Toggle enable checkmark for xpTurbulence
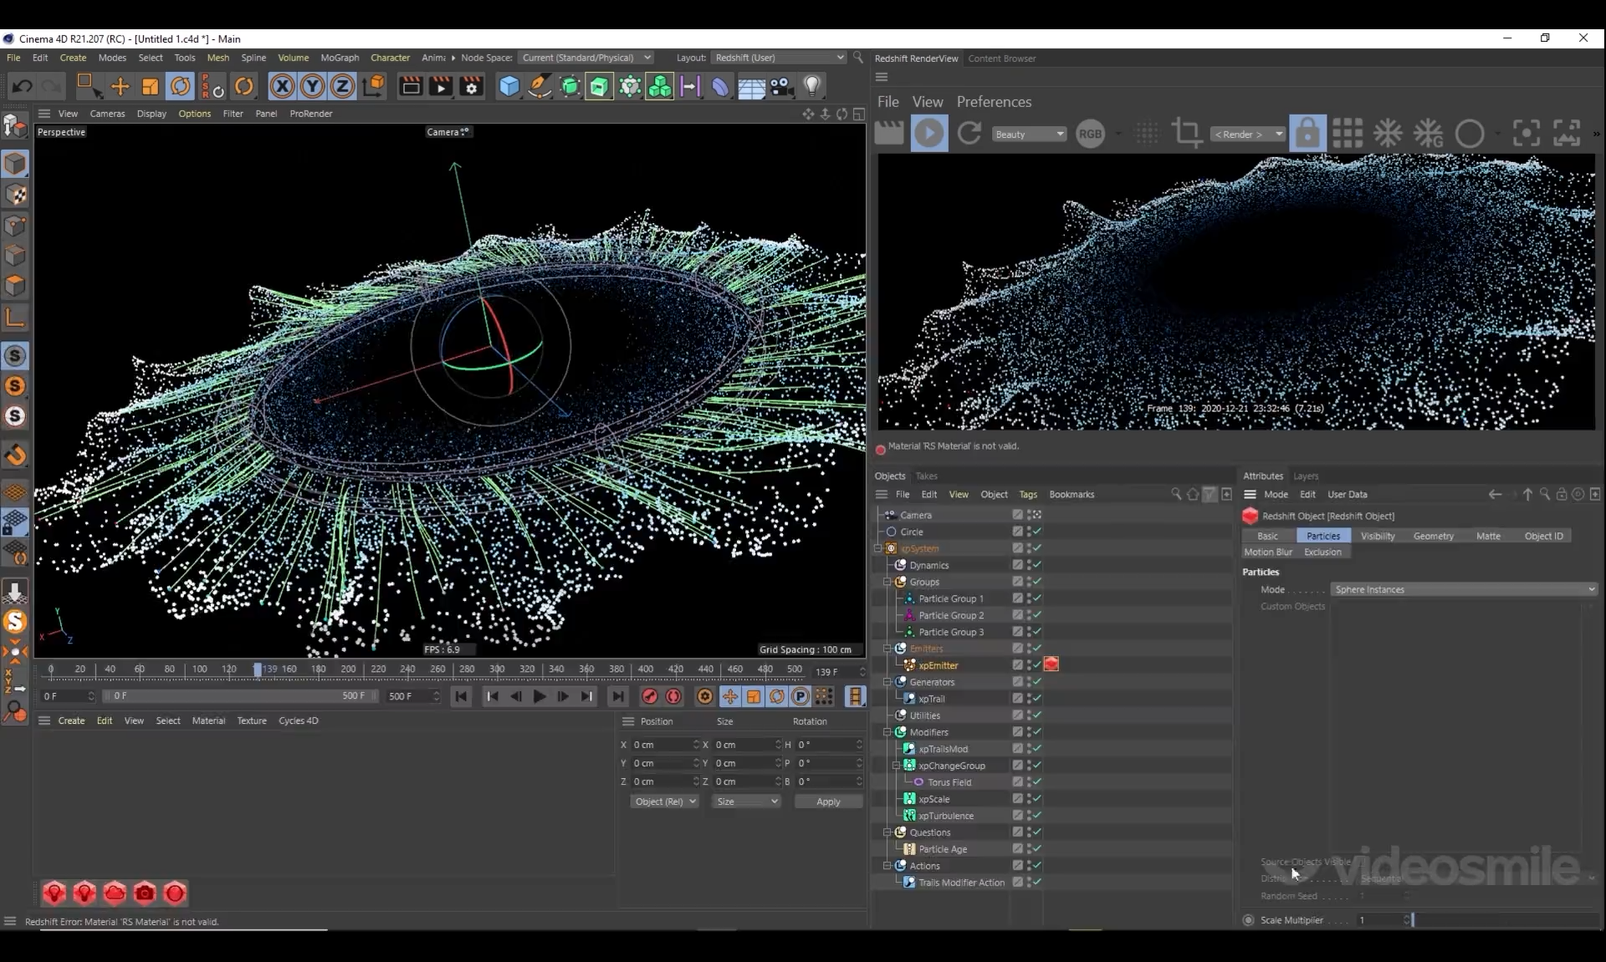Screen dimensions: 1606x962 tap(1037, 816)
